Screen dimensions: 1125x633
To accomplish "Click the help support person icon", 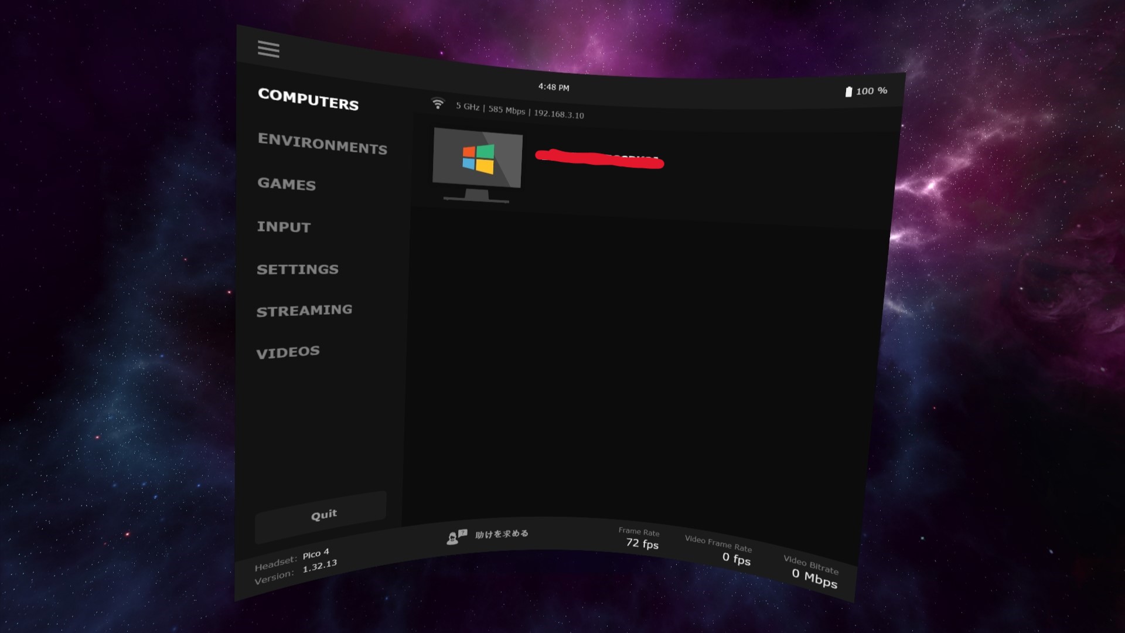I will 454,536.
